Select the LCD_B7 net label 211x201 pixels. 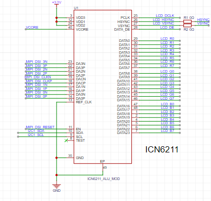[167, 131]
